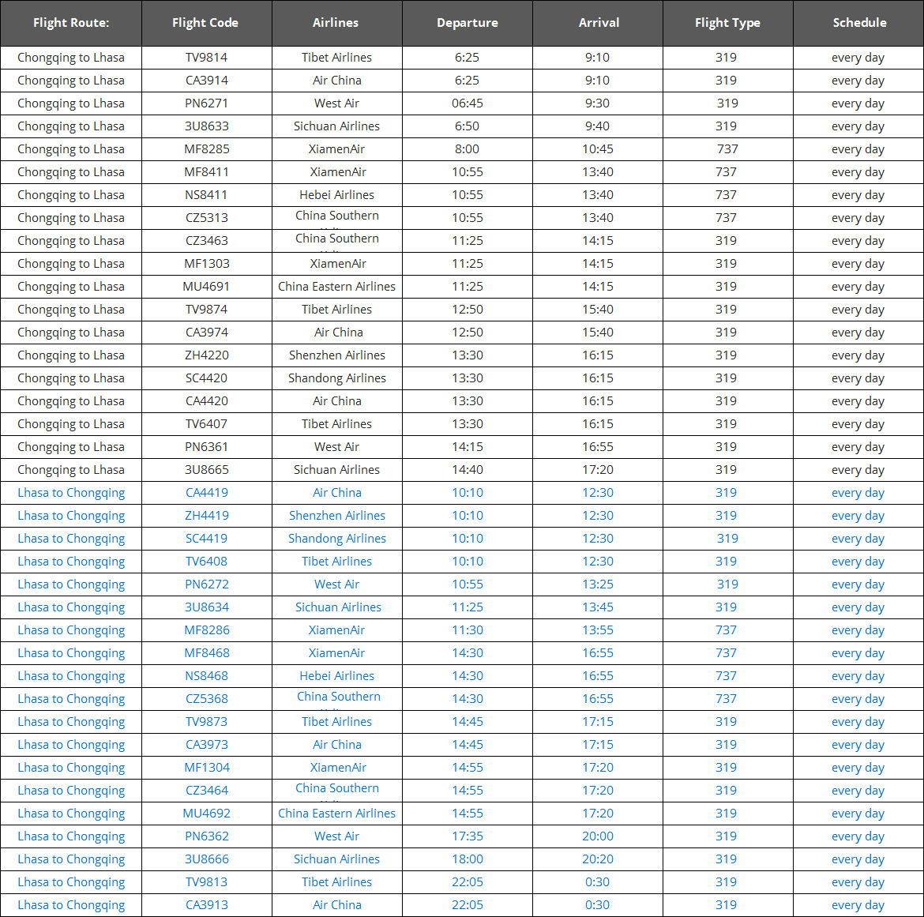Select flight code 3U8634

point(207,608)
